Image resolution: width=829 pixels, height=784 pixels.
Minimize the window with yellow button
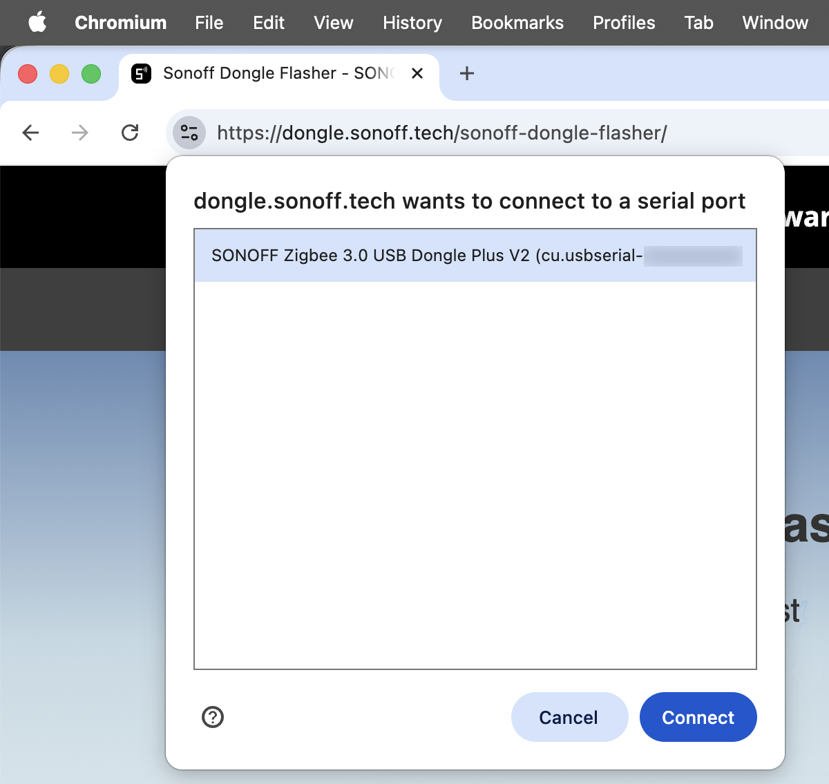(x=59, y=73)
